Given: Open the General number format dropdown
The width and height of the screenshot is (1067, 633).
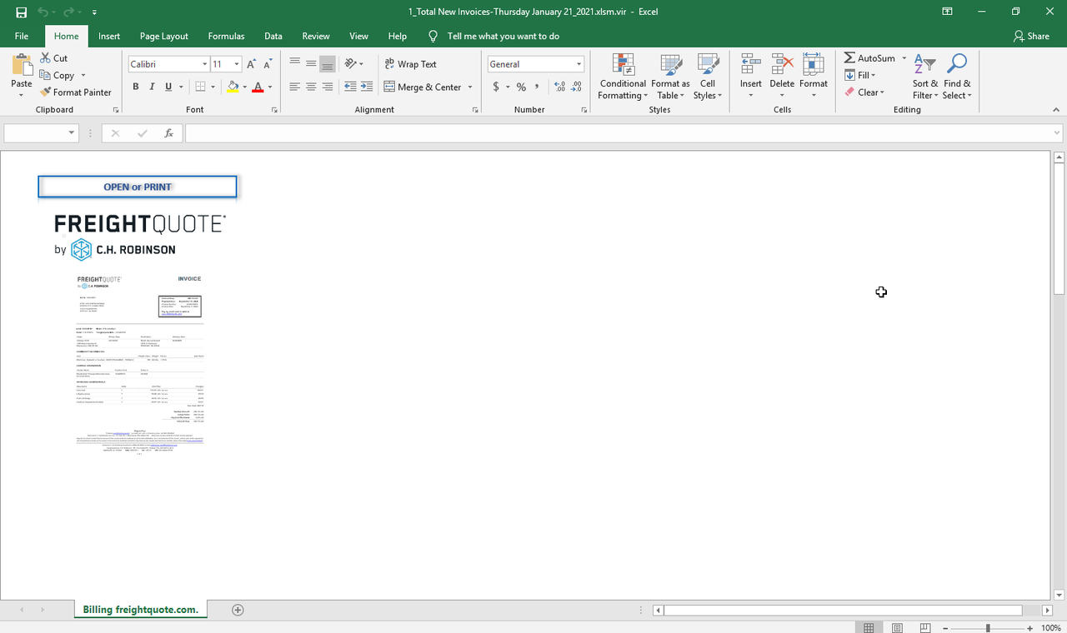Looking at the screenshot, I should [579, 64].
